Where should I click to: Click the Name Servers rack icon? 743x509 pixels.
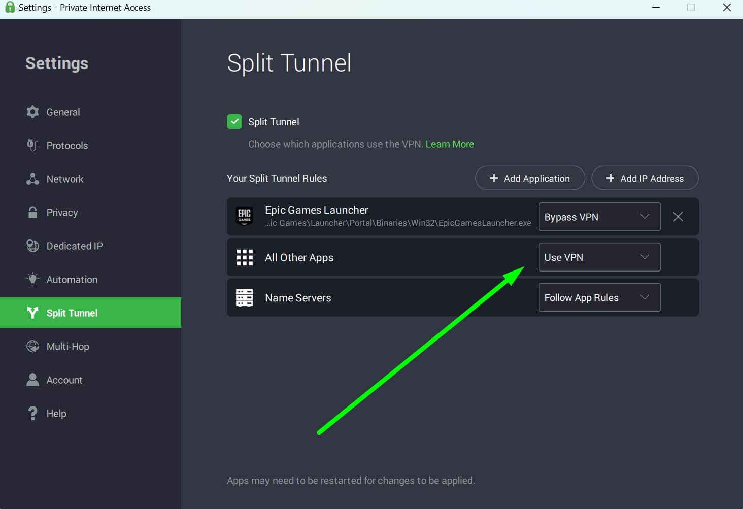(245, 298)
